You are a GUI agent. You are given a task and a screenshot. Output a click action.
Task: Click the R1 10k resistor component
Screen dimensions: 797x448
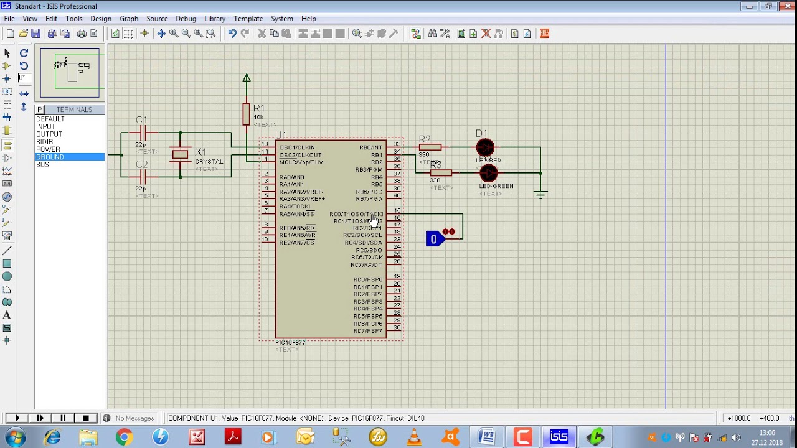point(247,114)
